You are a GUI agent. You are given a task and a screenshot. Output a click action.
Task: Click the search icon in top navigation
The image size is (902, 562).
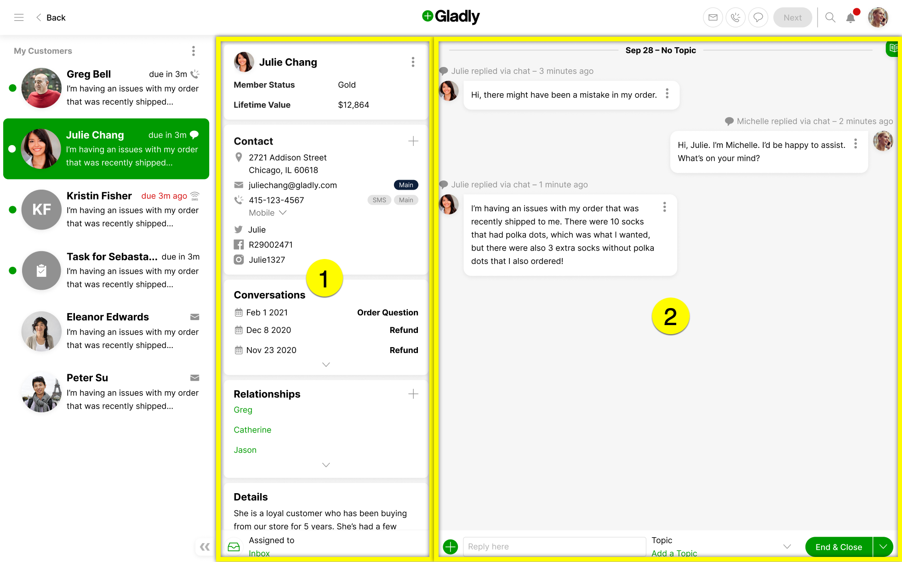coord(829,17)
